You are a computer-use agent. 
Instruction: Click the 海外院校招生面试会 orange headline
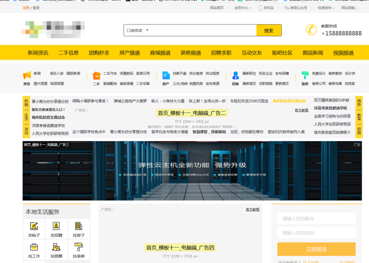pos(289,101)
